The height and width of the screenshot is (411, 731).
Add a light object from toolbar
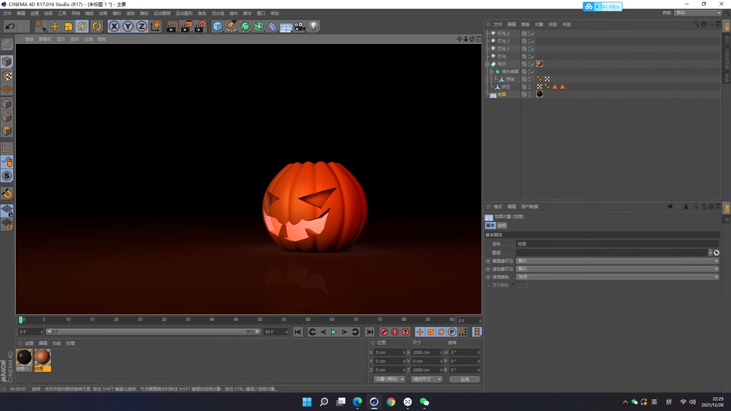tap(314, 26)
